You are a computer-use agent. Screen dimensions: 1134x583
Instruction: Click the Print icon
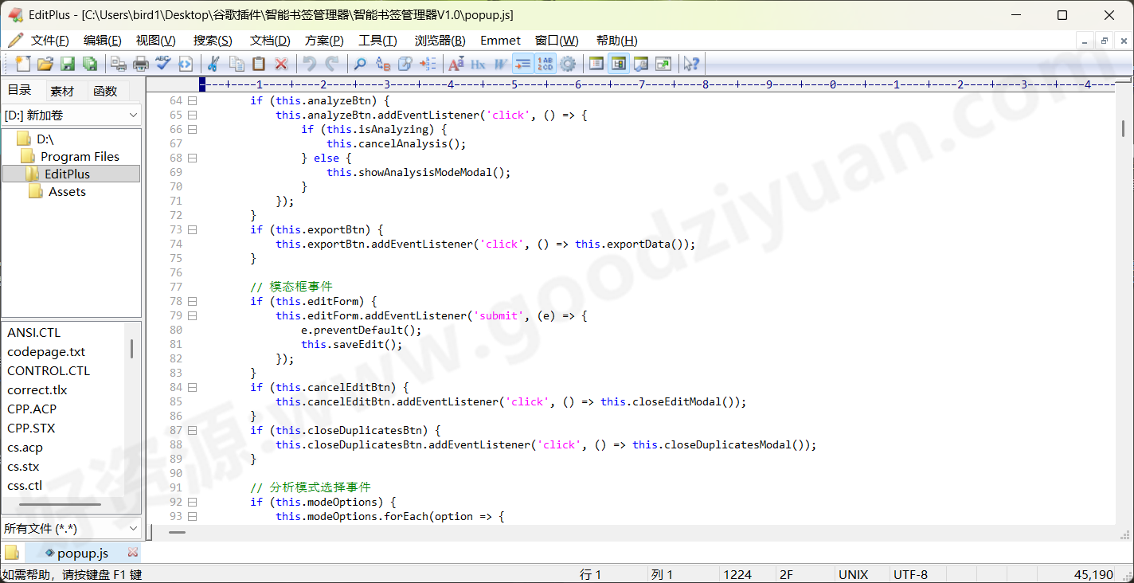140,64
